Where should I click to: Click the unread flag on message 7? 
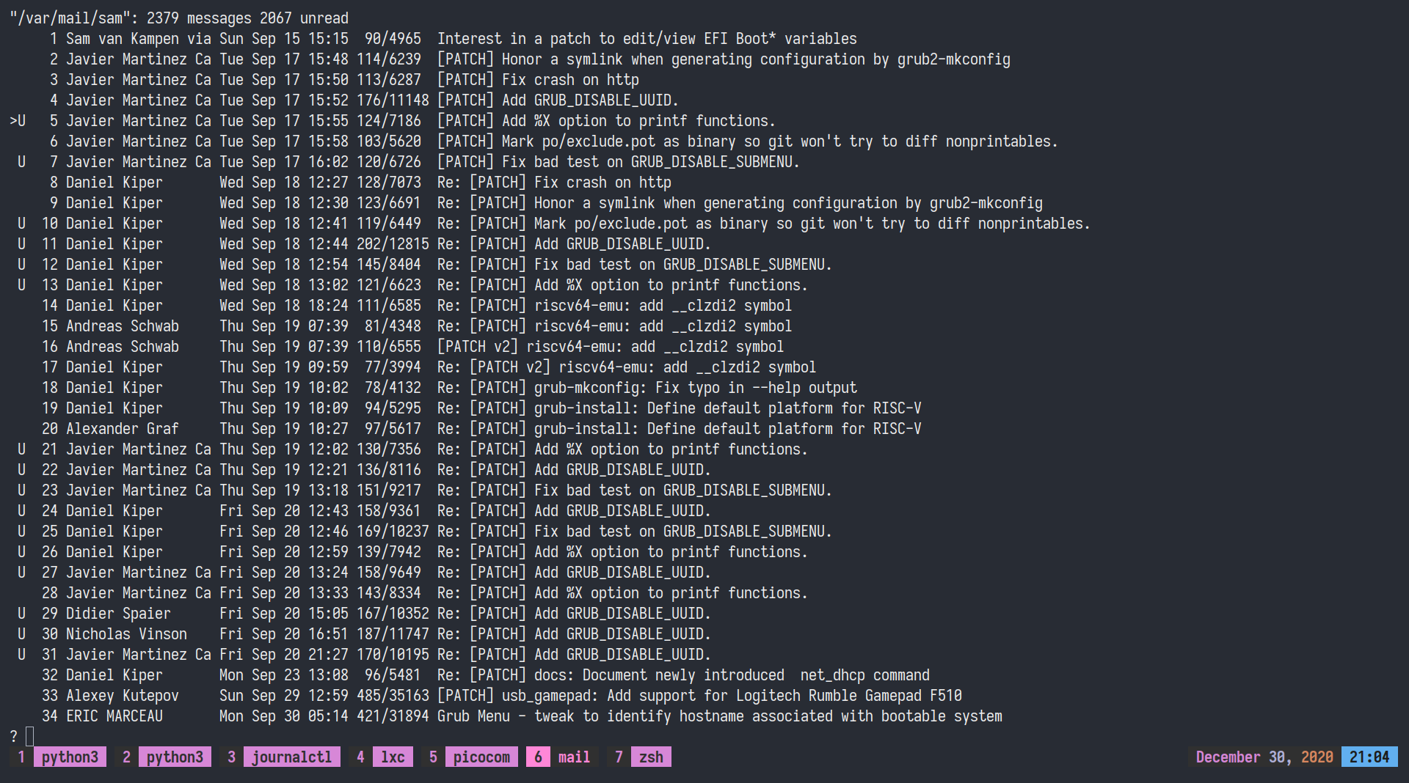click(x=21, y=162)
